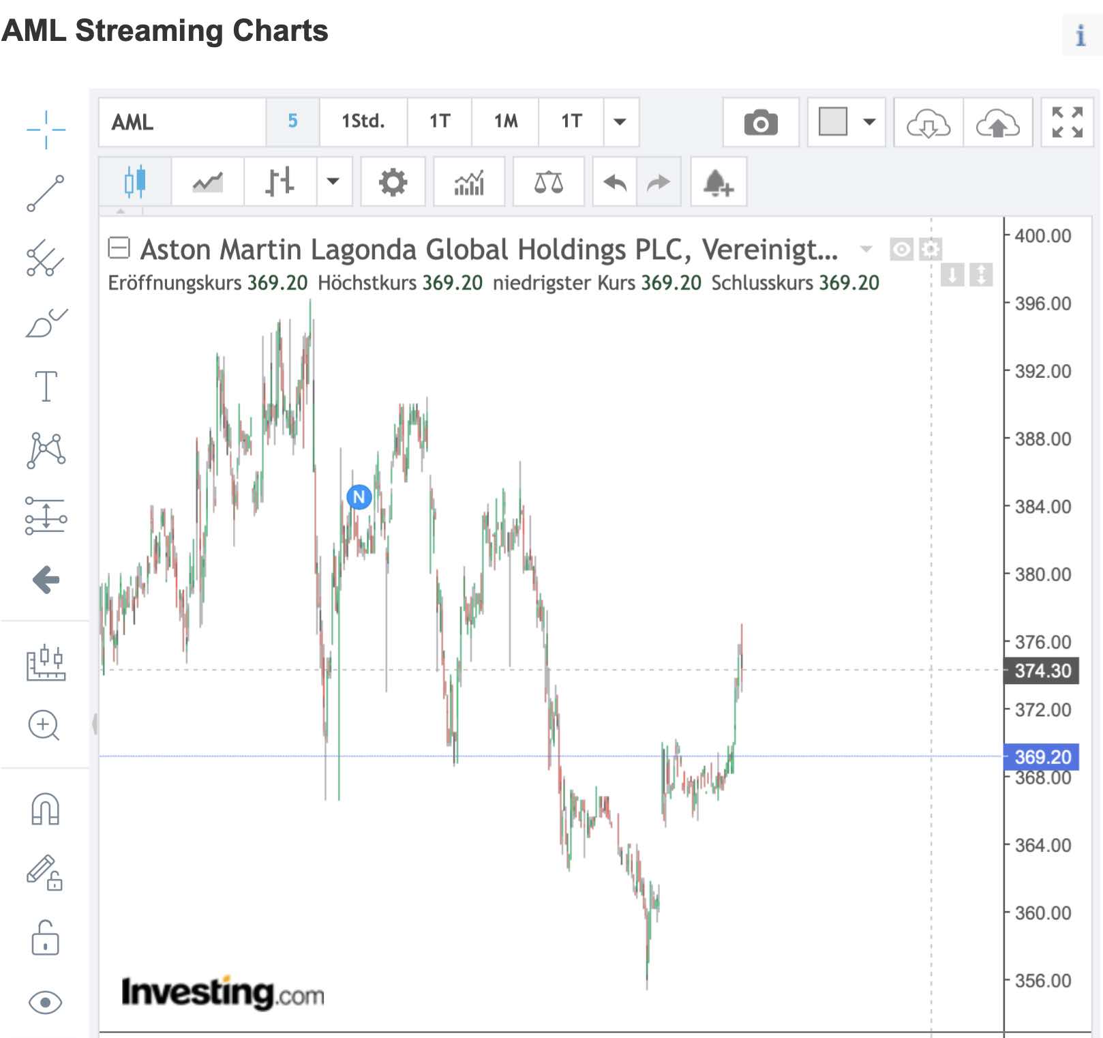Screen dimensions: 1103x1038
Task: Select the trend line drawing tool
Action: click(x=46, y=193)
